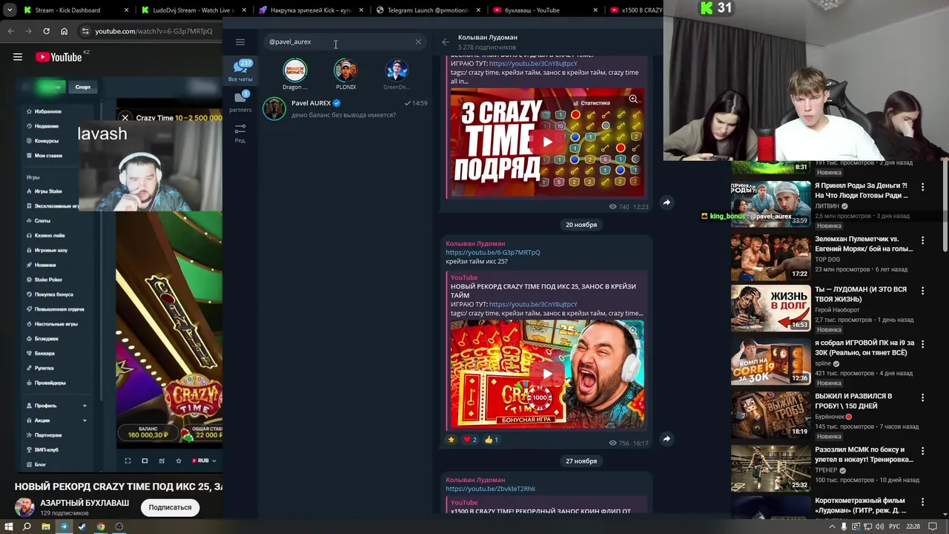Open options for Зелемхан Пулеметчик video

point(922,240)
